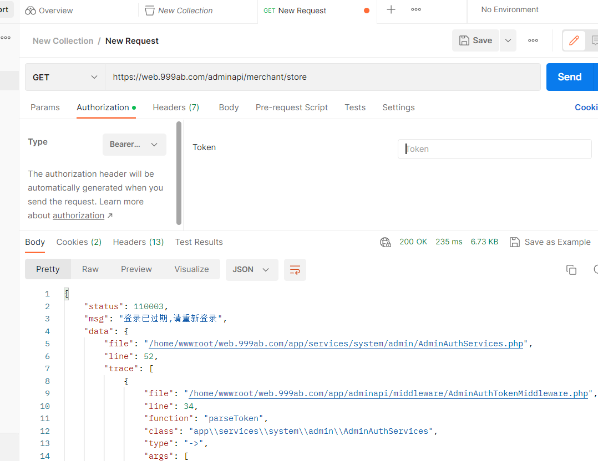
Task: Click the Save button
Action: pos(475,40)
